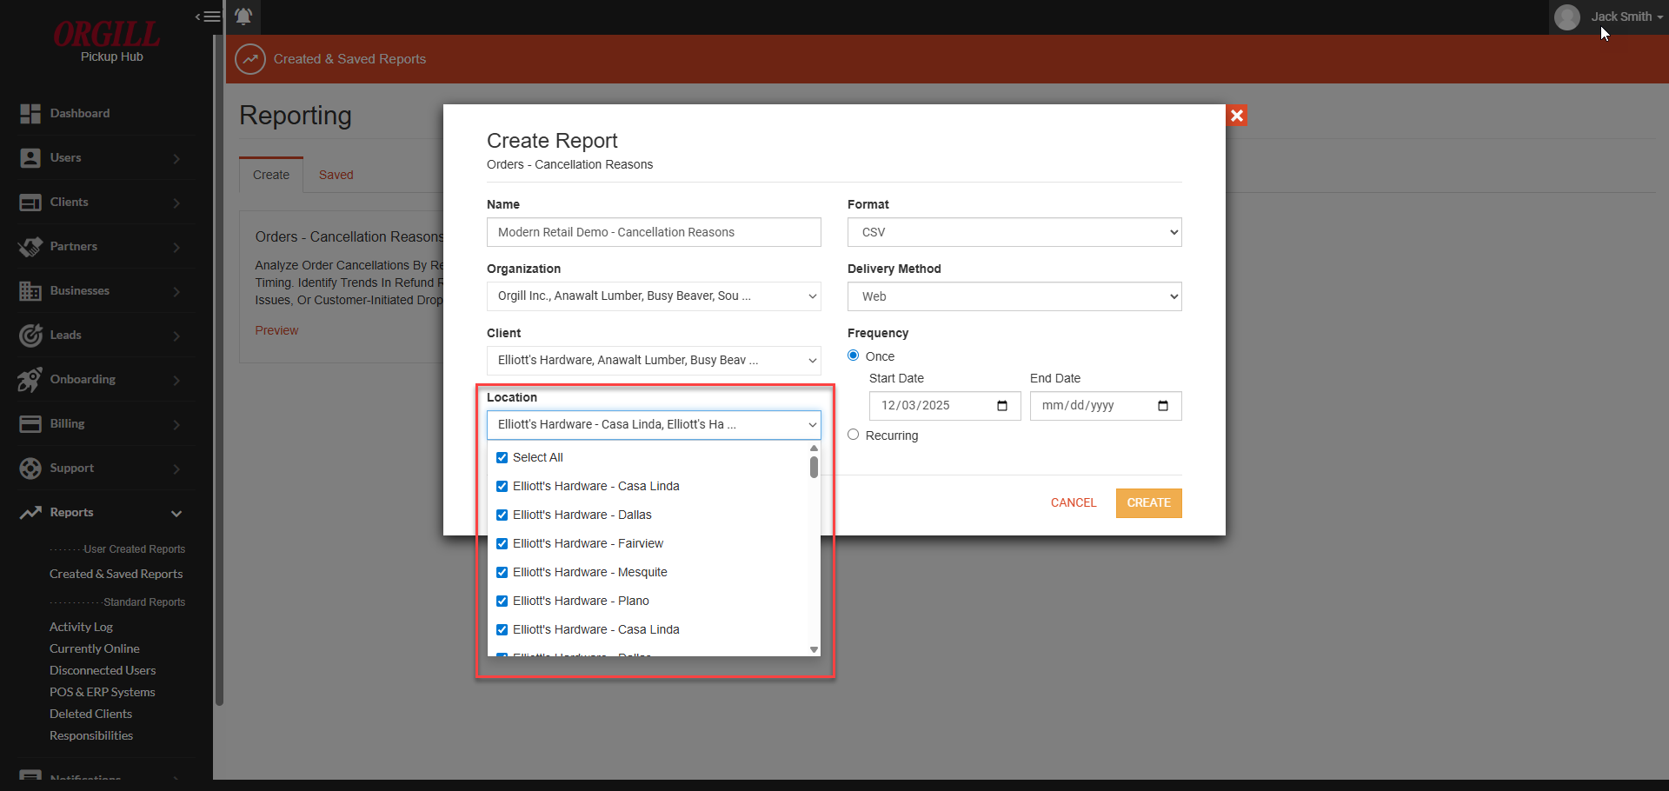The width and height of the screenshot is (1669, 791).
Task: Click the Leads target icon
Action: point(30,336)
